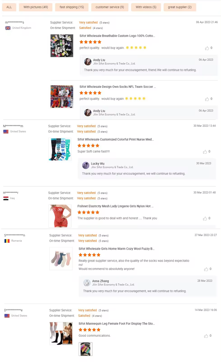Open Sifot Wholesale Breathable Custom Logo product link

(117, 36)
